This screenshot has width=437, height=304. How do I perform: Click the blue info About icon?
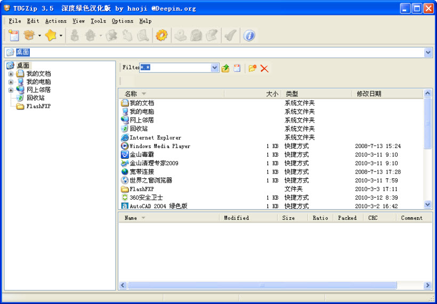(249, 36)
